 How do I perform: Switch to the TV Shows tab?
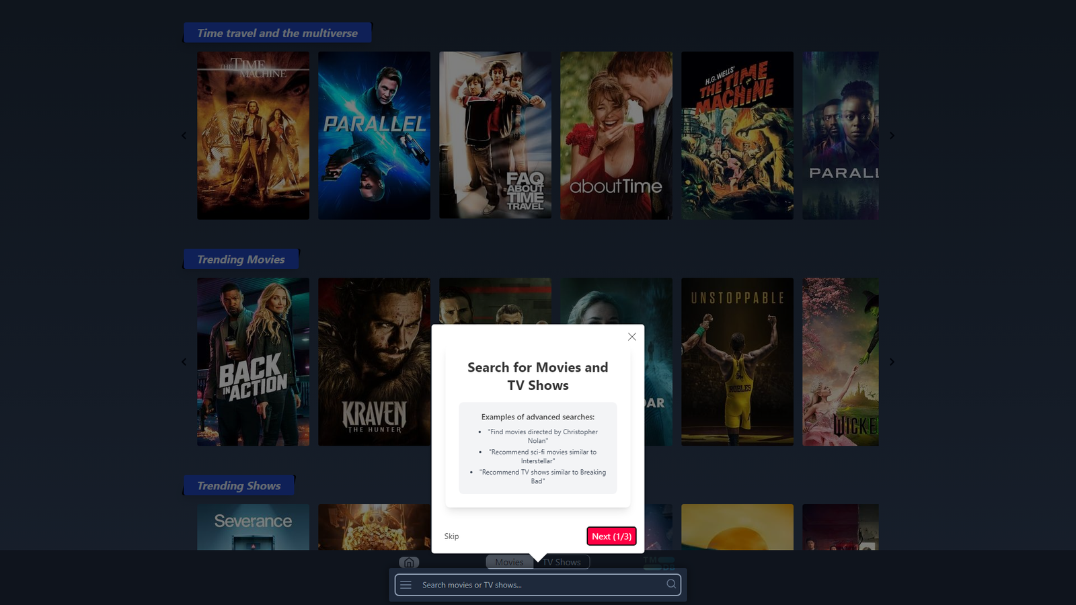coord(562,562)
